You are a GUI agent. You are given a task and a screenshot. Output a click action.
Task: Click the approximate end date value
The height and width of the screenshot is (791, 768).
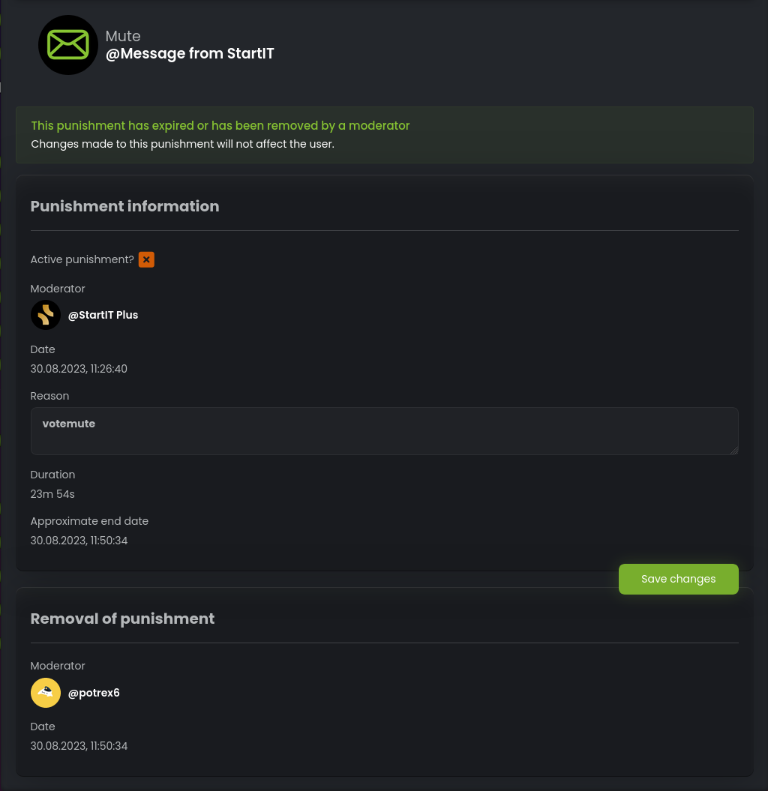(79, 541)
